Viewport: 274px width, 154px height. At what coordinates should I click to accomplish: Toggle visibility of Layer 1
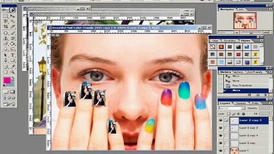coord(221,151)
